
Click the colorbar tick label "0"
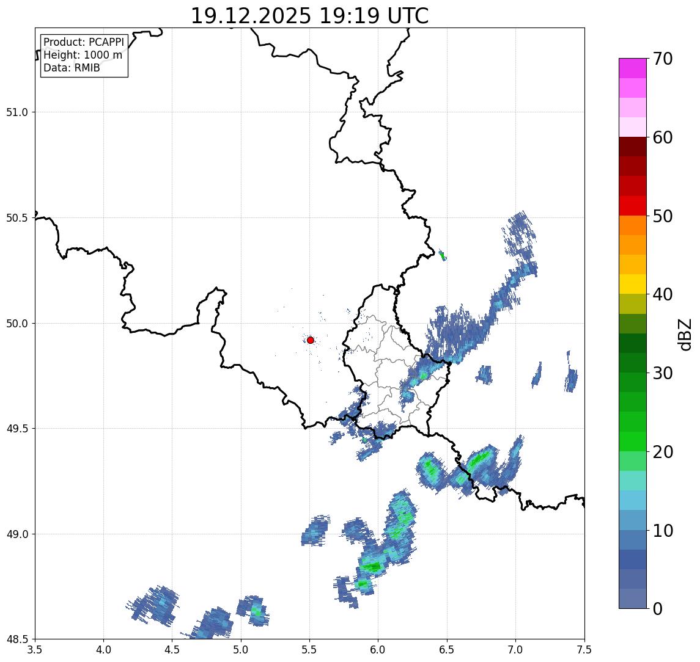(658, 608)
